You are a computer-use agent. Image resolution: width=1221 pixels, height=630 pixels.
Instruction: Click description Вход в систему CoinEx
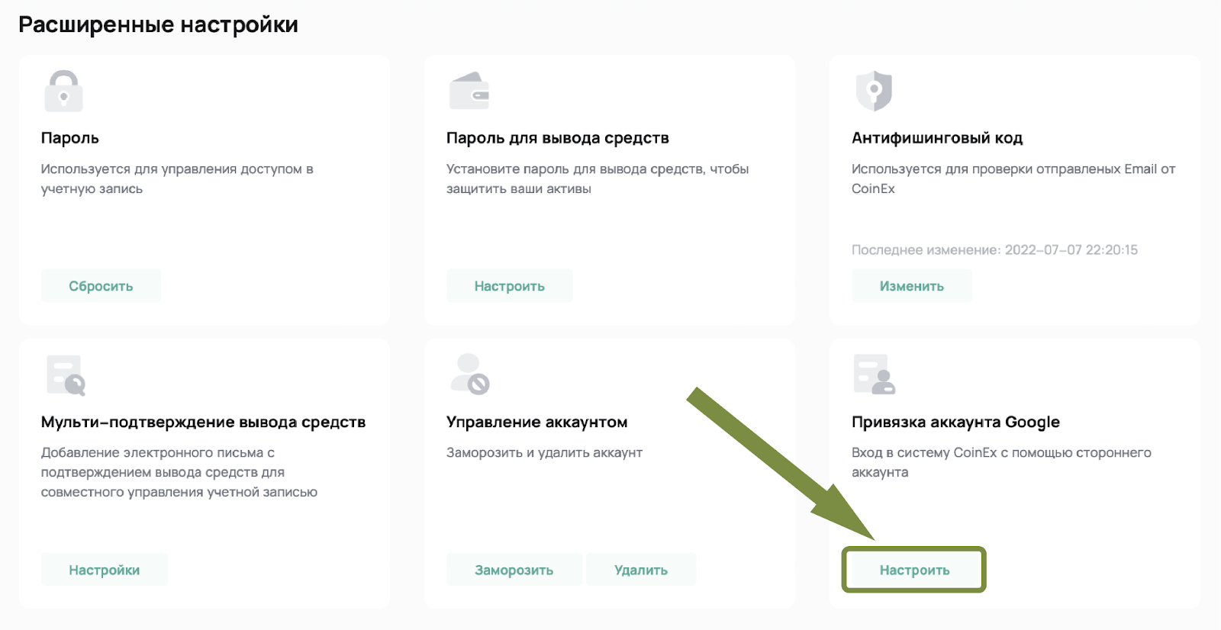click(x=1001, y=462)
